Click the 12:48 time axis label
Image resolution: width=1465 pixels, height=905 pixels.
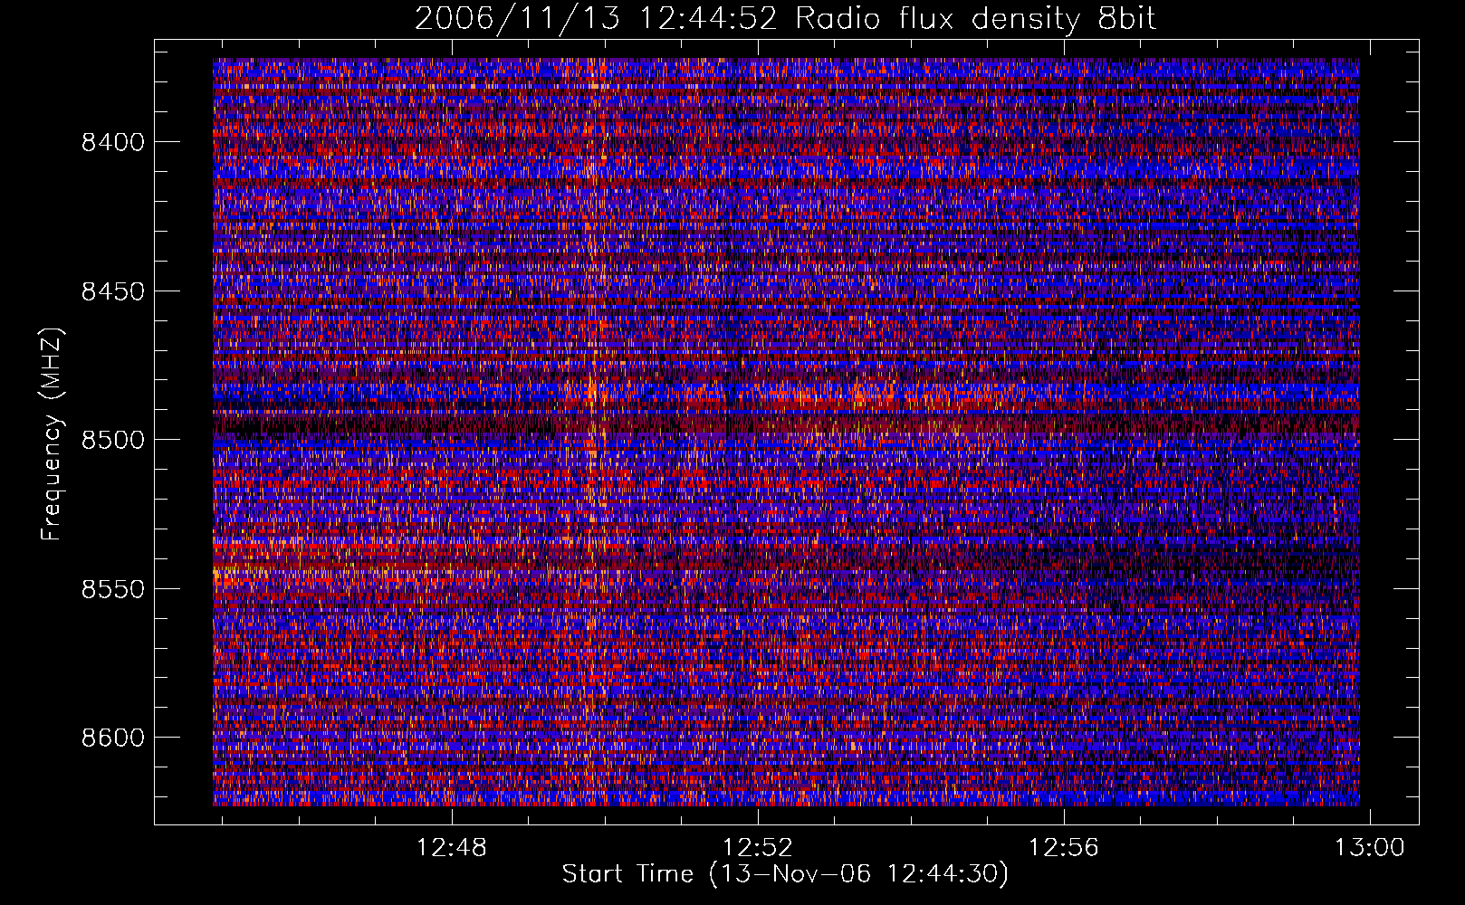(451, 848)
